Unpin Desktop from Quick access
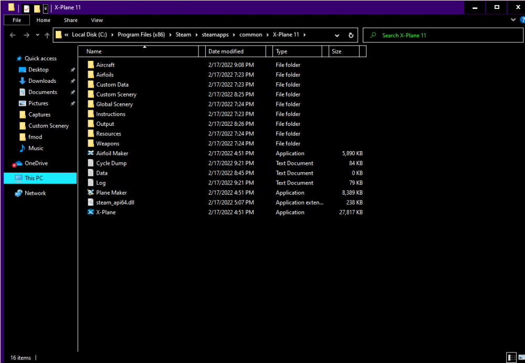 point(72,70)
